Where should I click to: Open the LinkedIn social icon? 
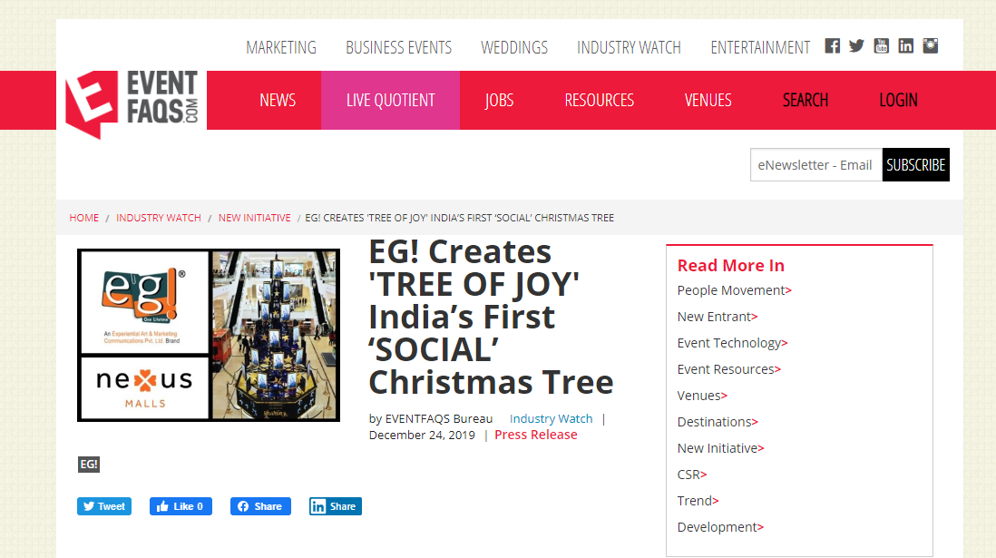906,45
